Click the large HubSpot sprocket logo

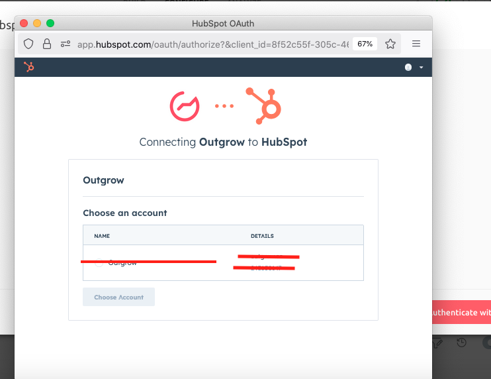click(x=263, y=106)
